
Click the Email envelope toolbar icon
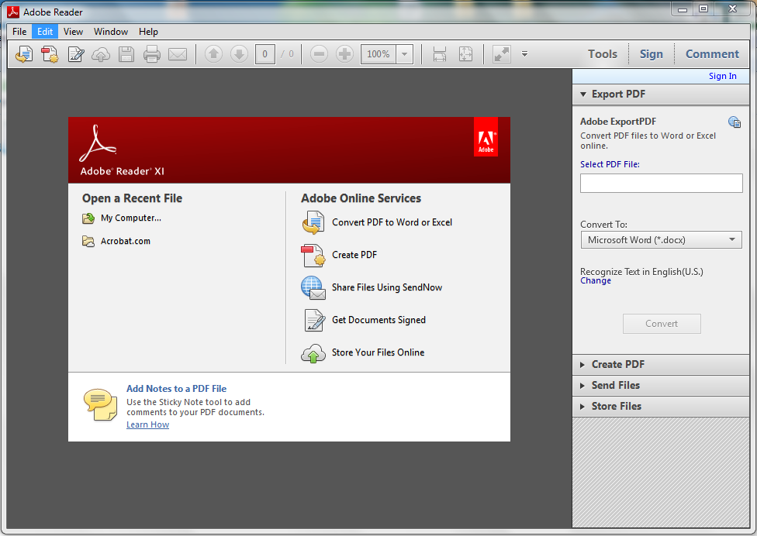point(177,54)
